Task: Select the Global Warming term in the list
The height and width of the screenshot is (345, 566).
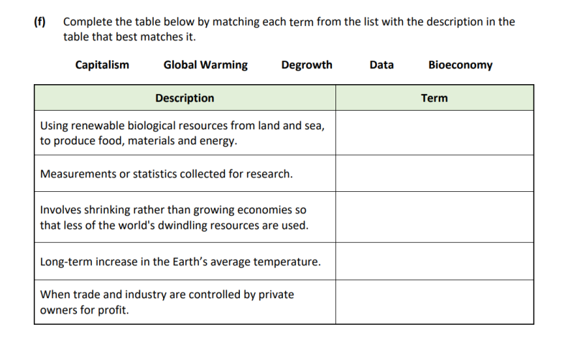Action: point(205,65)
